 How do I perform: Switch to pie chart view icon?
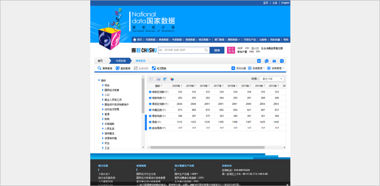tap(172, 79)
